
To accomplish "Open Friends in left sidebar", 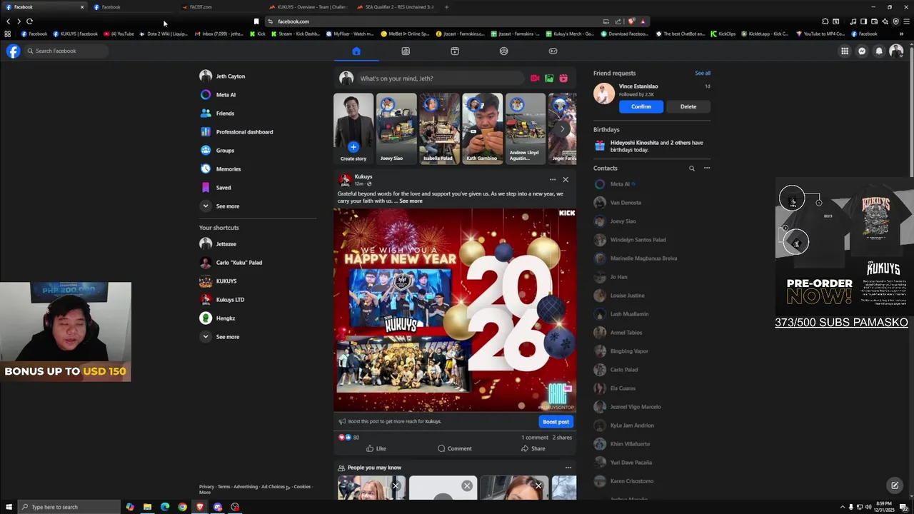I will [x=257, y=114].
